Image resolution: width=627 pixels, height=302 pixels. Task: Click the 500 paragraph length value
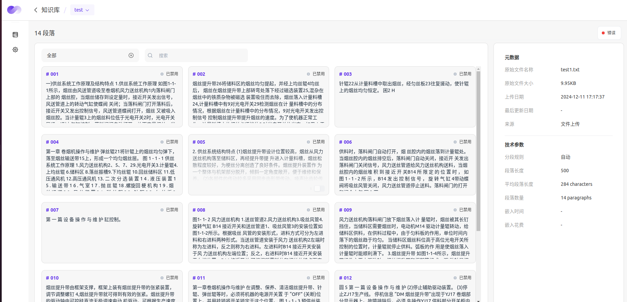pyautogui.click(x=565, y=171)
